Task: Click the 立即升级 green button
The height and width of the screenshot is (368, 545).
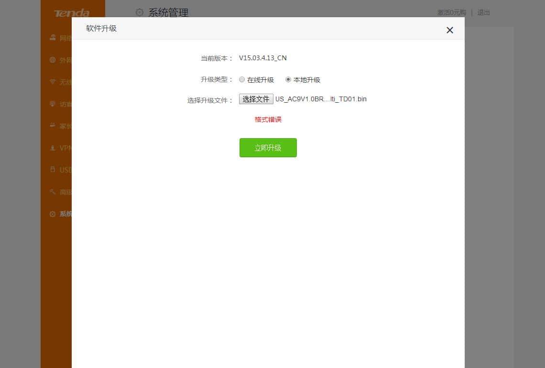Action: (268, 148)
